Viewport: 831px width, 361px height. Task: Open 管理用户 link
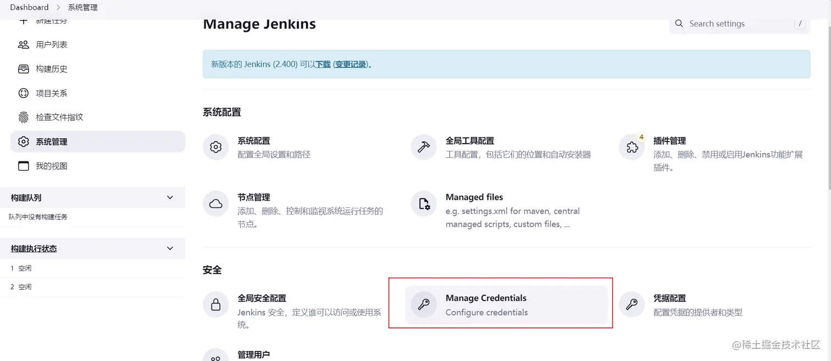point(253,355)
